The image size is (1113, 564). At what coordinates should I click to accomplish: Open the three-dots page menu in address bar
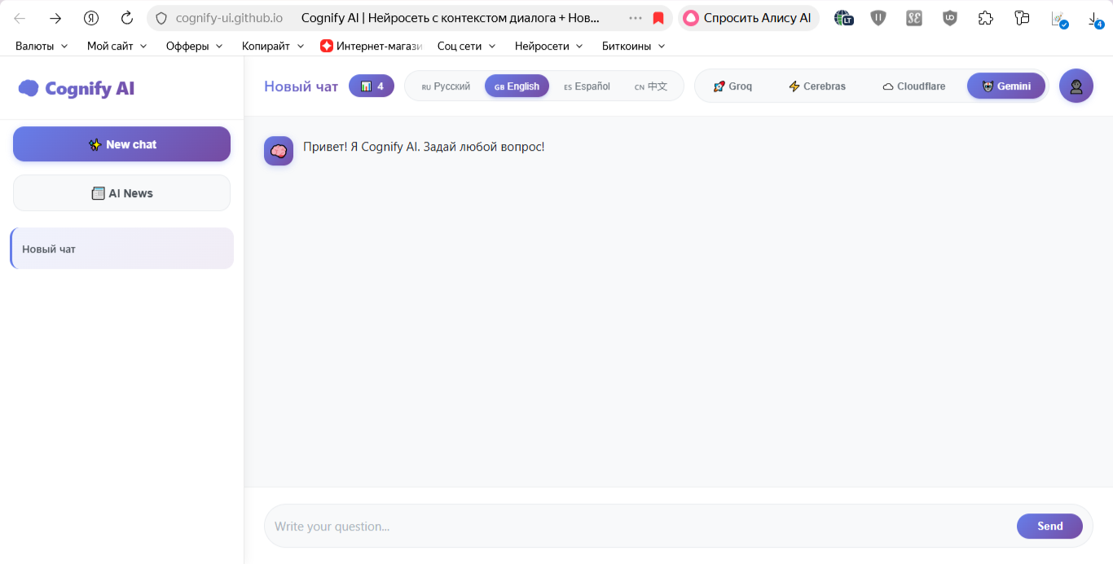(636, 18)
